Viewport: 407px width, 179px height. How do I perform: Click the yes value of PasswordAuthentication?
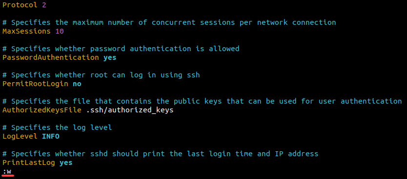[x=110, y=58]
